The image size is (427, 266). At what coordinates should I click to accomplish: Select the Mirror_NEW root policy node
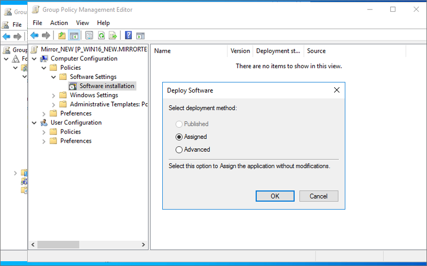[94, 49]
